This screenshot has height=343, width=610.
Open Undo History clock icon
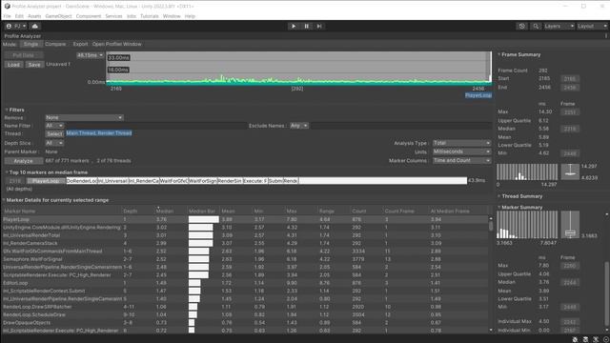522,26
